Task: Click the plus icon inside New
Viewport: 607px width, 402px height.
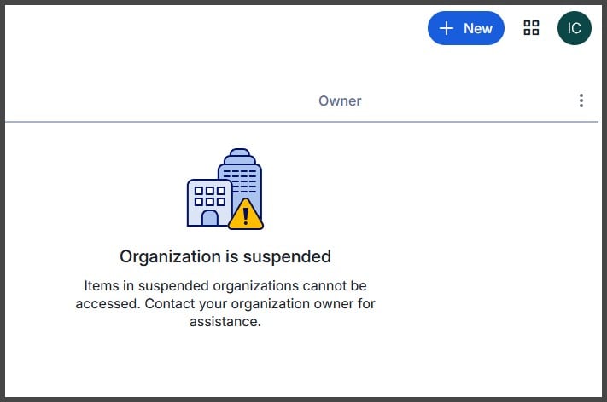Action: (446, 28)
